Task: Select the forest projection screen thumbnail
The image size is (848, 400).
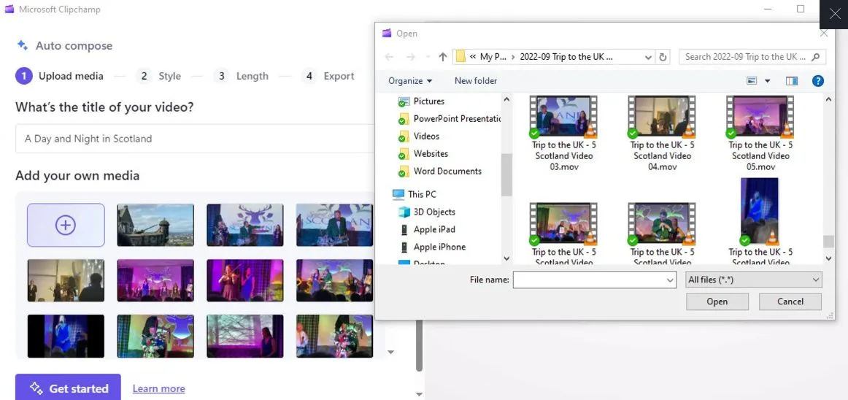Action: (245, 336)
